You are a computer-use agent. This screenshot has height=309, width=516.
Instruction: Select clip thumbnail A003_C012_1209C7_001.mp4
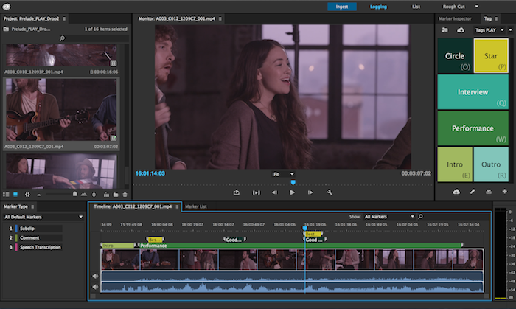pos(61,109)
